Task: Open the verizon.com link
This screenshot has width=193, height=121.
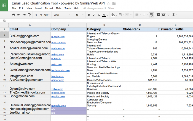Action: point(58,49)
